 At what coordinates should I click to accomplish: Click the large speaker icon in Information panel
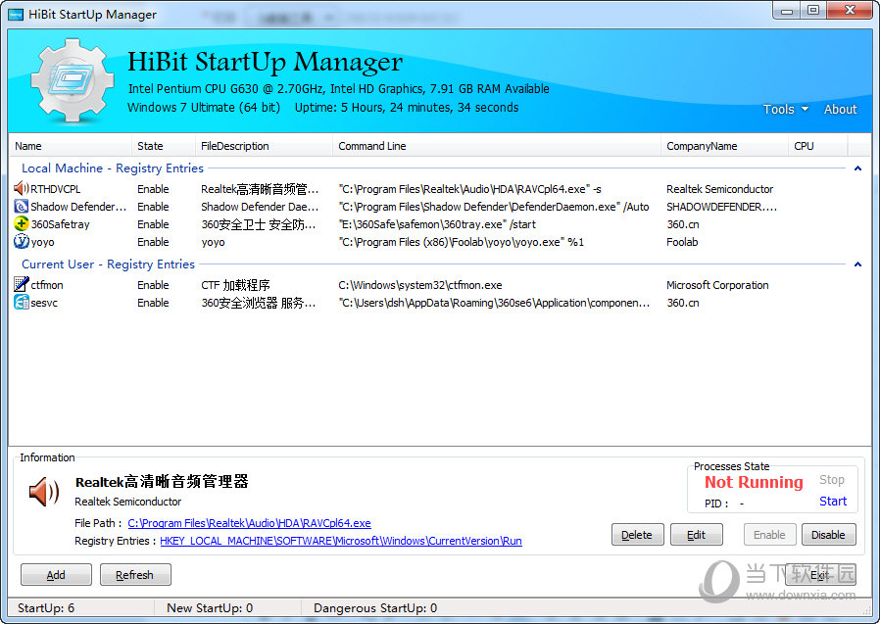[44, 492]
